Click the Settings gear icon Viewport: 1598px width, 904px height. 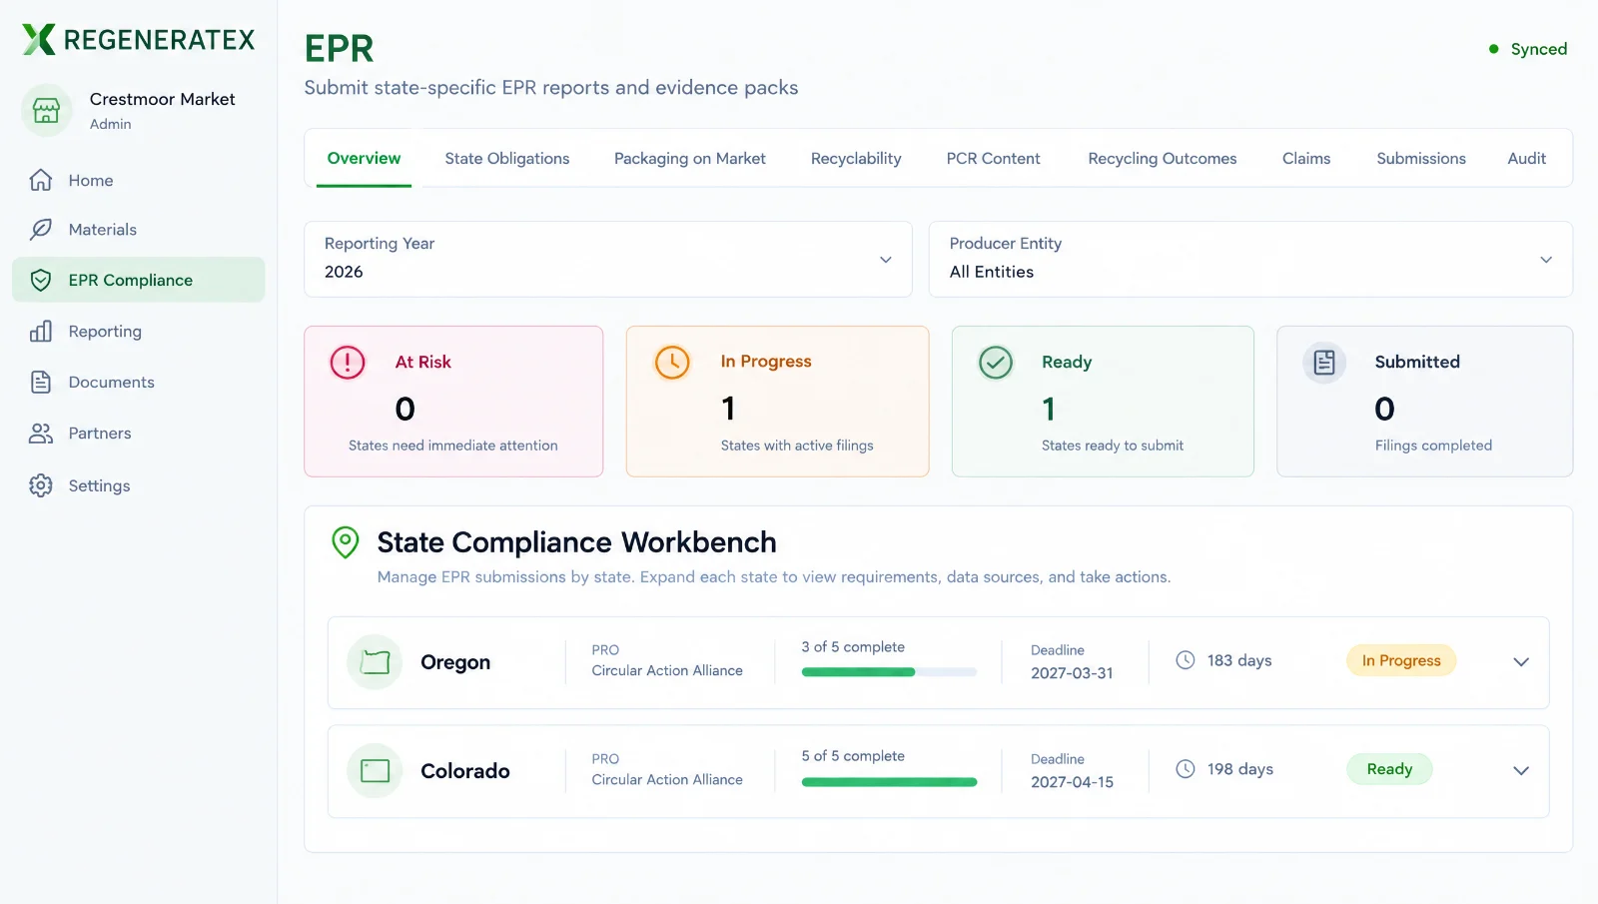click(x=41, y=485)
